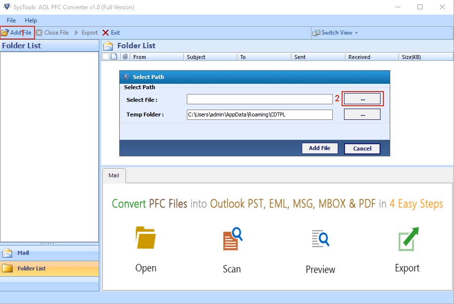Click the green Export arrow icon

click(x=409, y=239)
